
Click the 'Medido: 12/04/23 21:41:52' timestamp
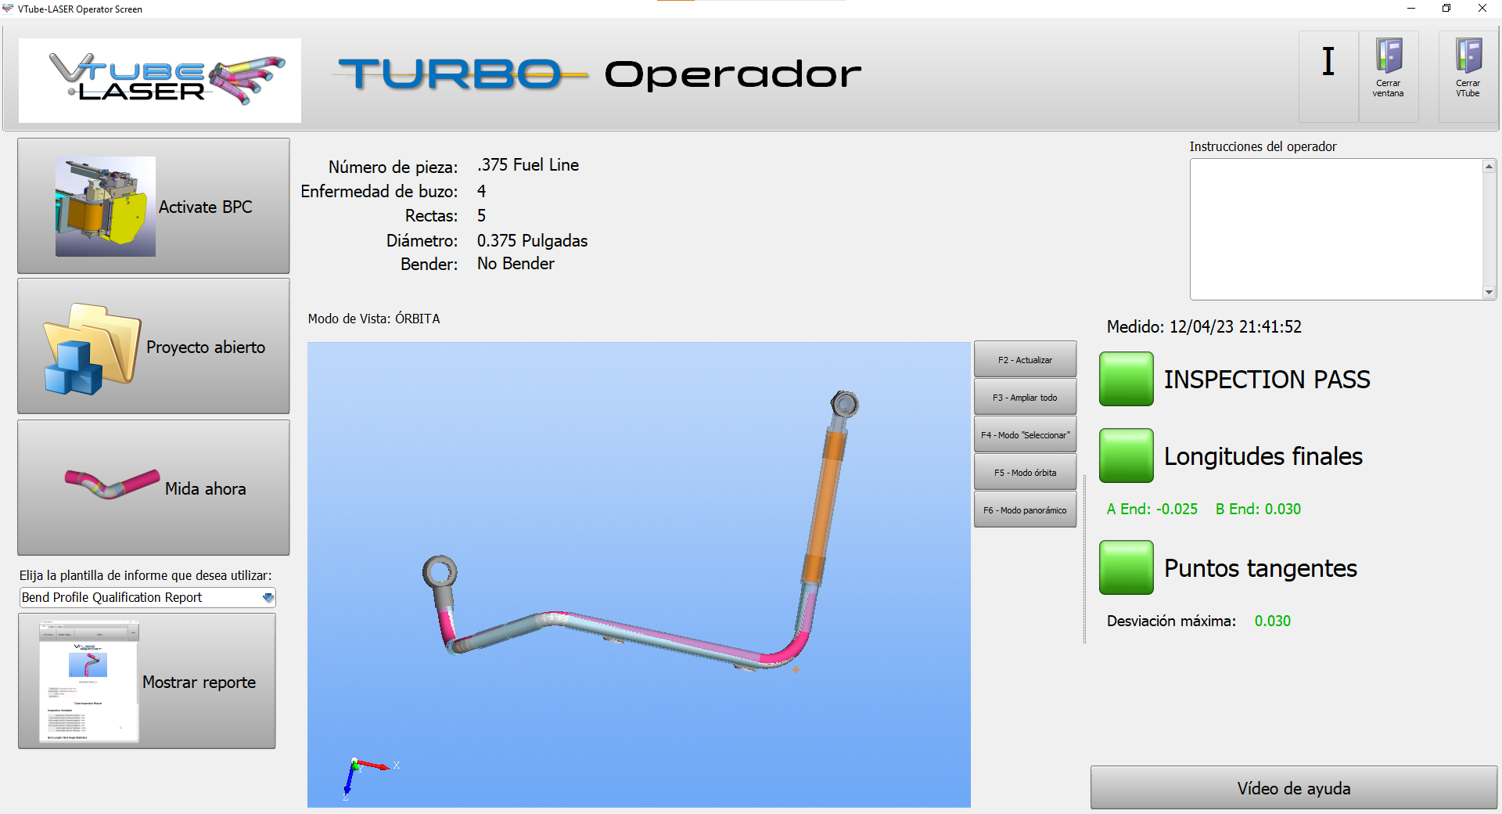[1204, 326]
